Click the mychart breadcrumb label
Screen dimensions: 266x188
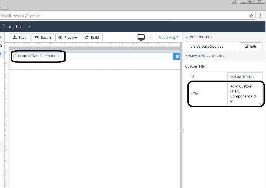[16, 27]
